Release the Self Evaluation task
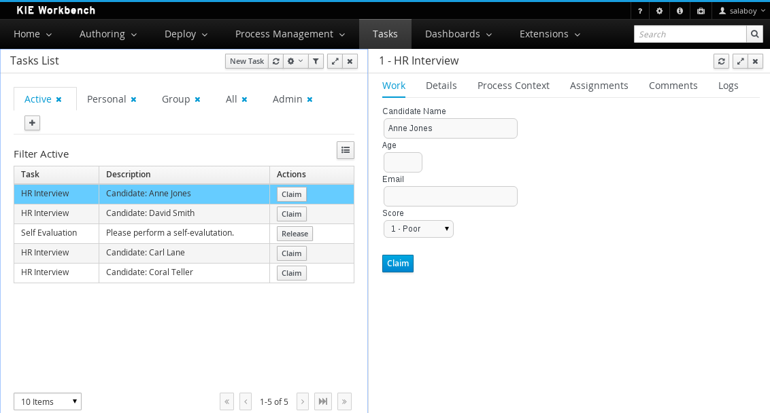This screenshot has width=770, height=413. tap(295, 234)
